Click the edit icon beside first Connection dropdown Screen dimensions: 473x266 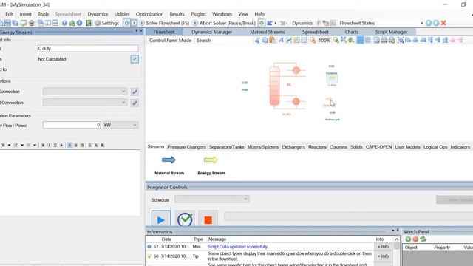[x=135, y=92]
